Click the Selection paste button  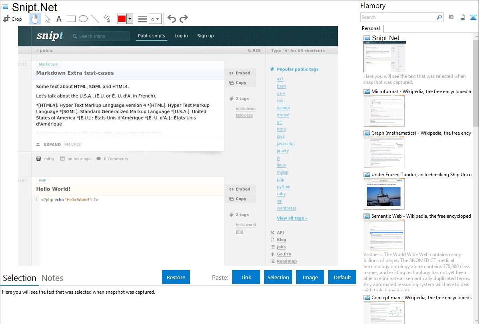[278, 277]
